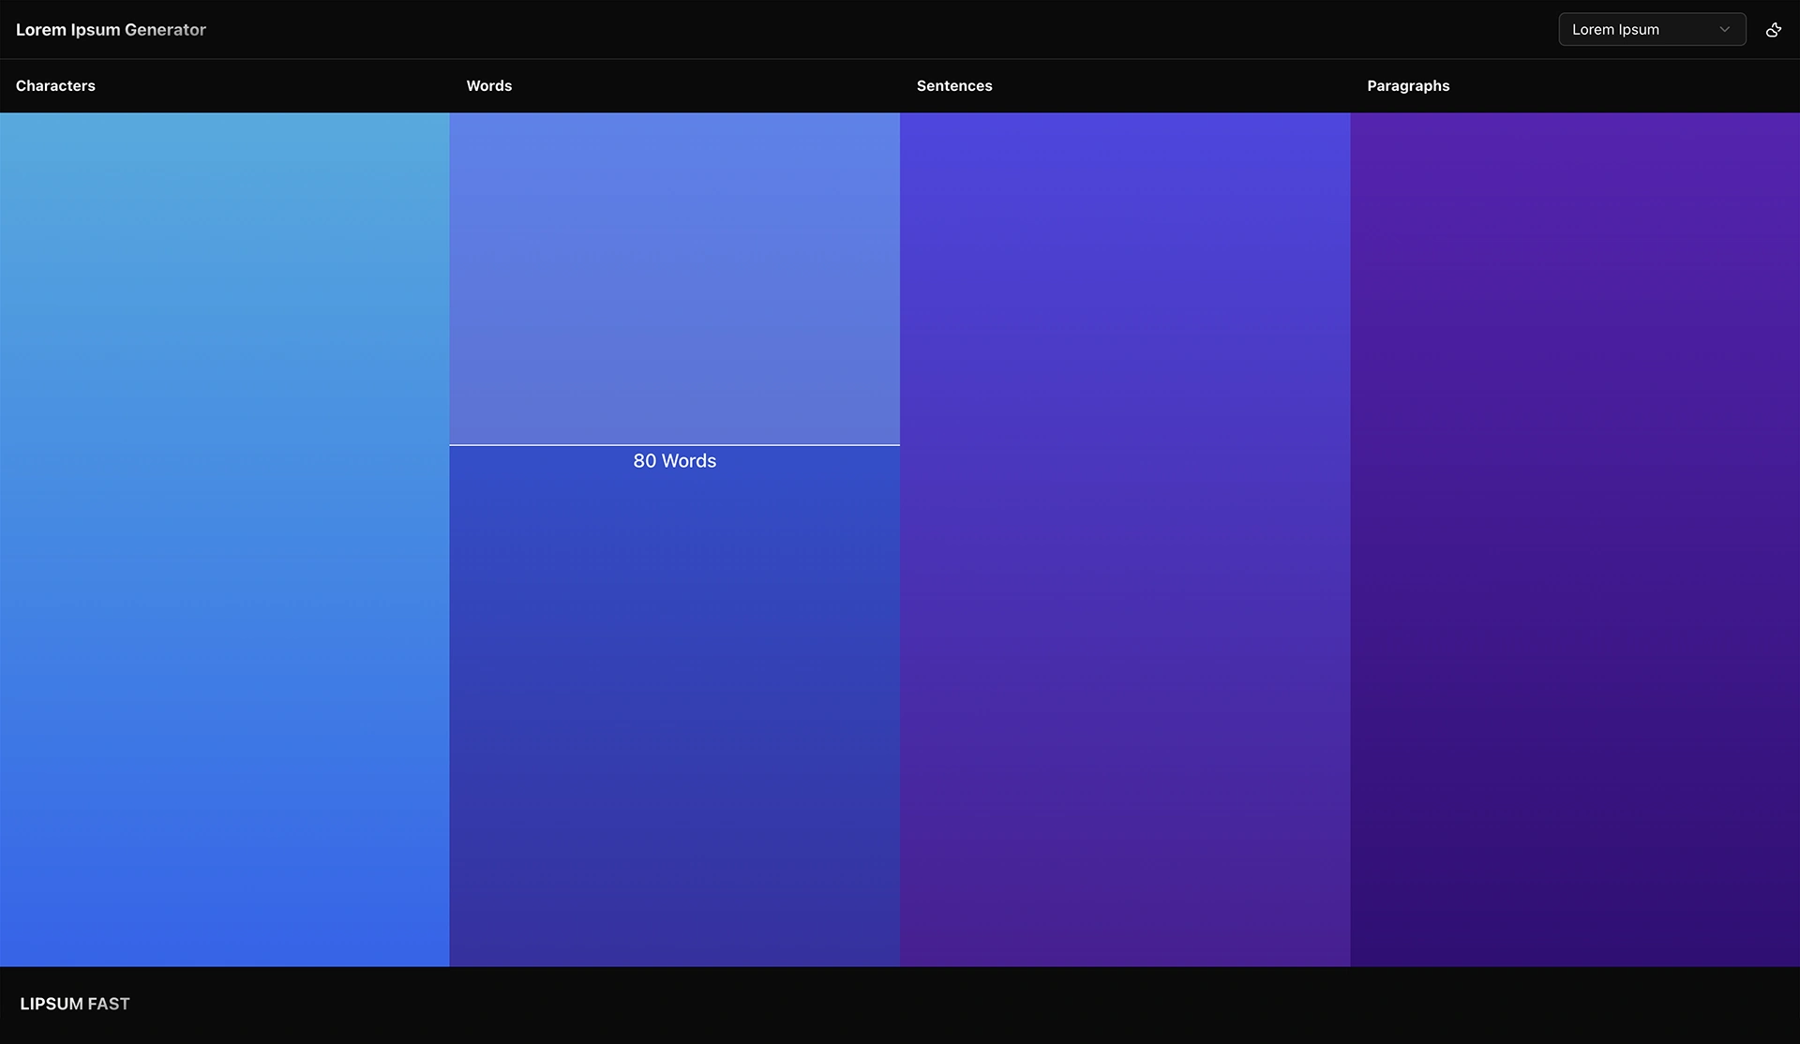Open the Lorem Ipsum text type dropdown

[1651, 30]
